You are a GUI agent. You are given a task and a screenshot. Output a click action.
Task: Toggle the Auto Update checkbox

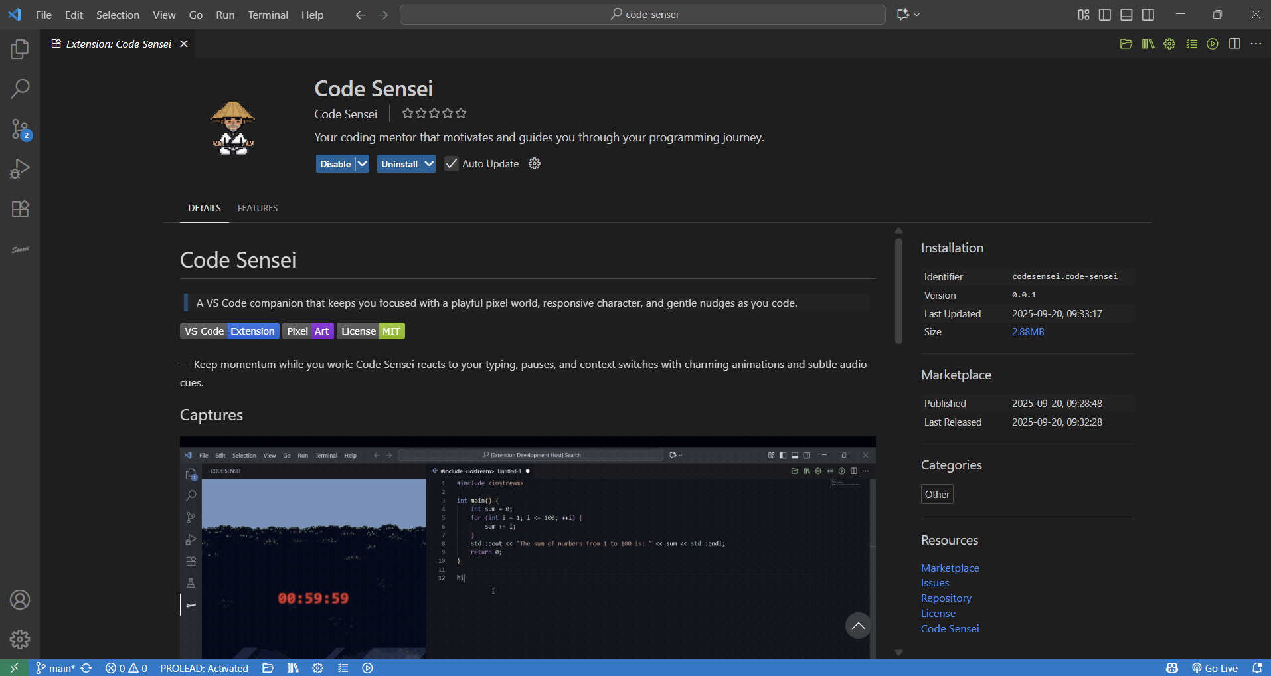[x=452, y=163]
